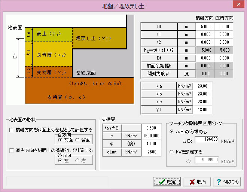Viewport: 247px width, 192px height.
Task: Edit γb value 23.00
Action: tap(202, 94)
